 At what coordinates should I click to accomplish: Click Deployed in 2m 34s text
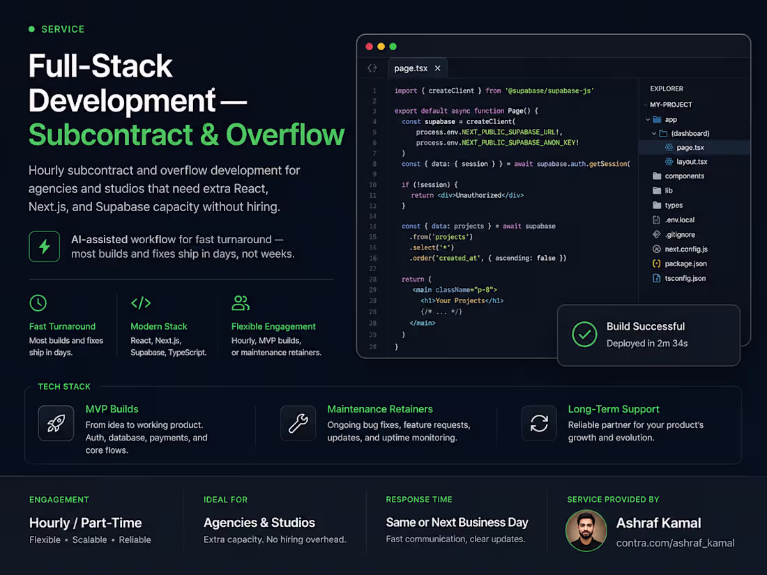tap(647, 344)
